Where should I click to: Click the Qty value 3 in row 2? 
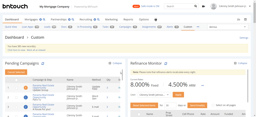pyautogui.click(x=107, y=97)
